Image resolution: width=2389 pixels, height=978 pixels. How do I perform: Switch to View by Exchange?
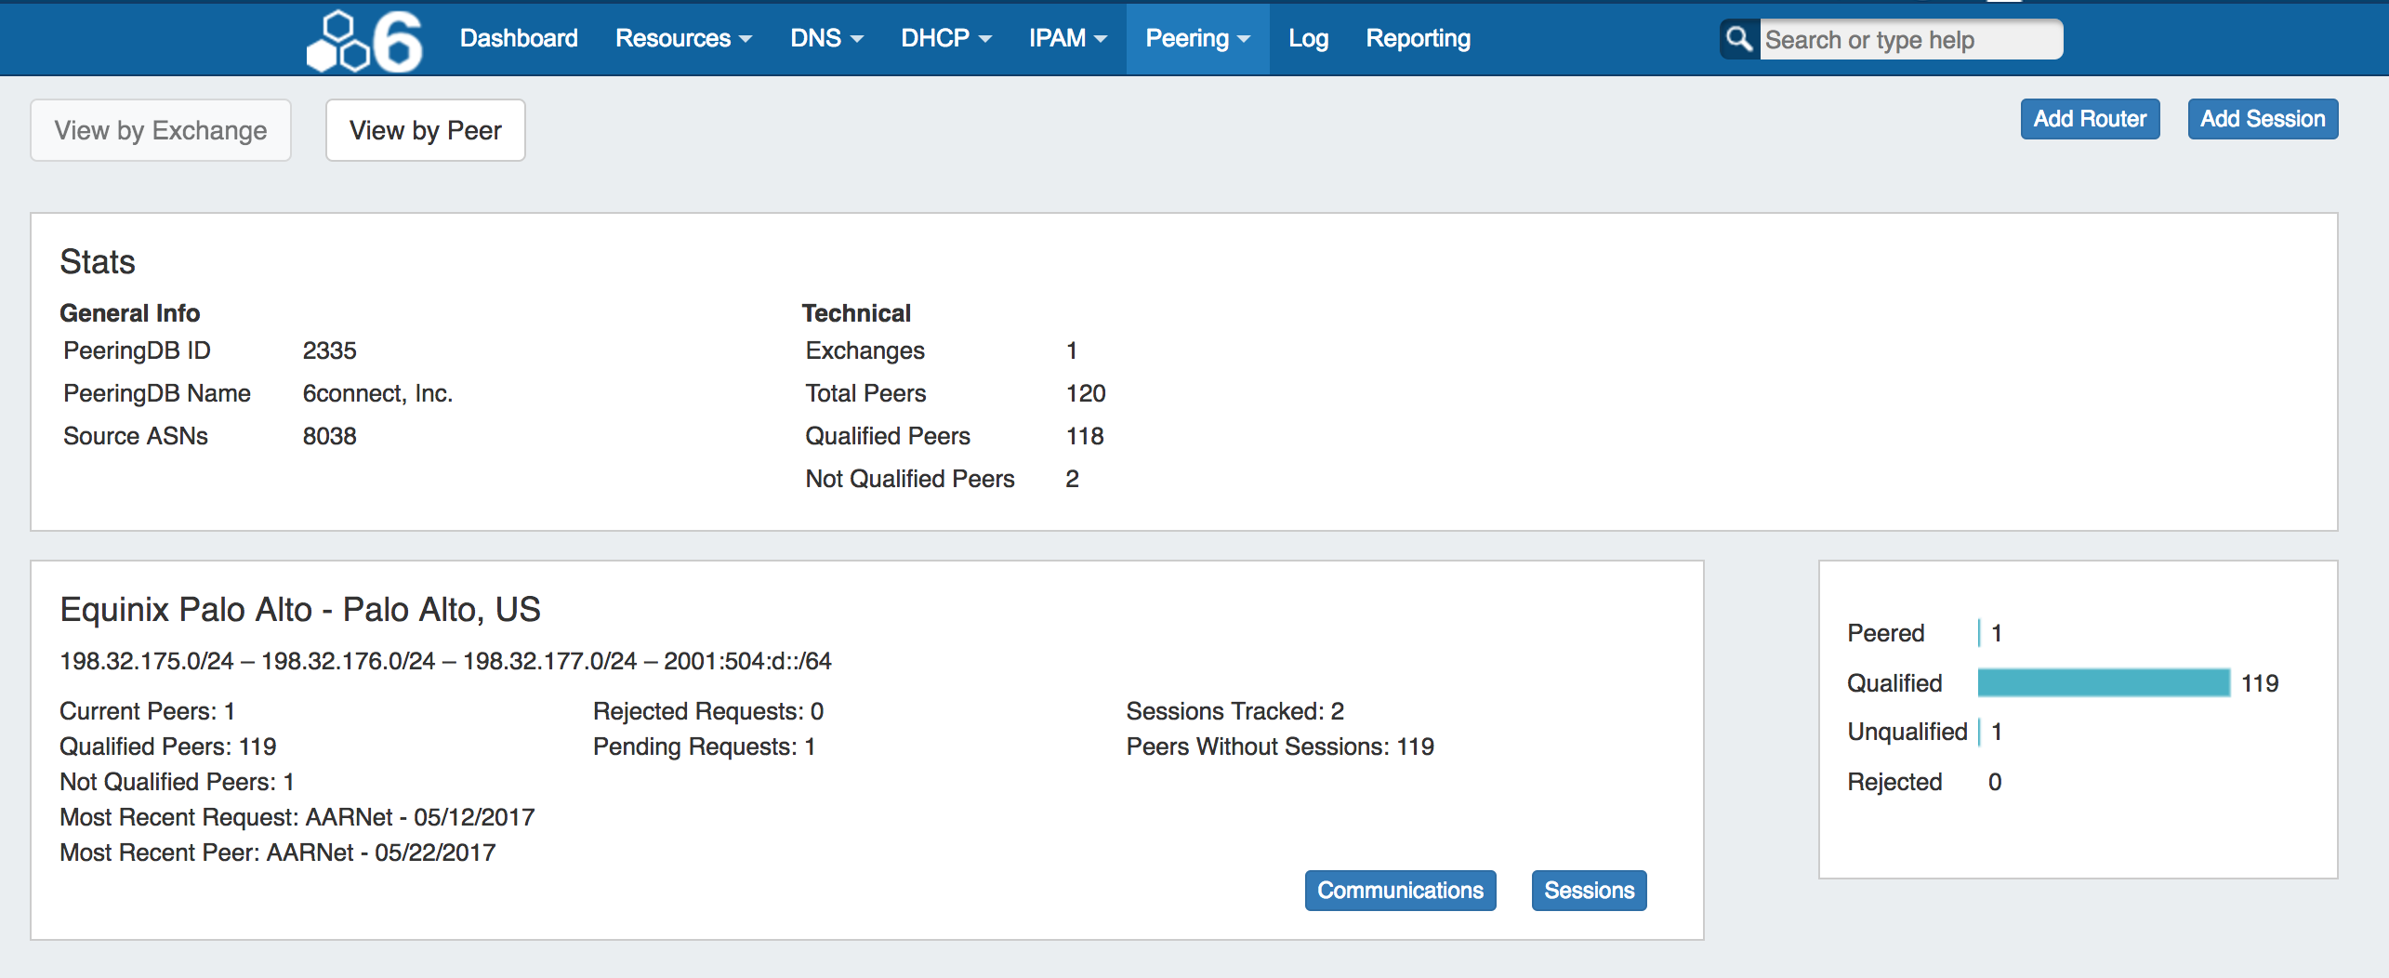coord(161,130)
